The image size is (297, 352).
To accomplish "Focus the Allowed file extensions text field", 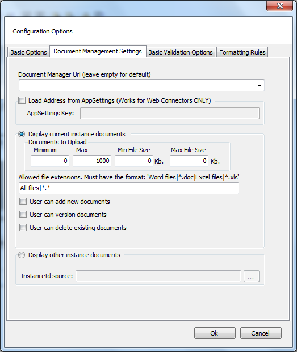I will click(129, 188).
